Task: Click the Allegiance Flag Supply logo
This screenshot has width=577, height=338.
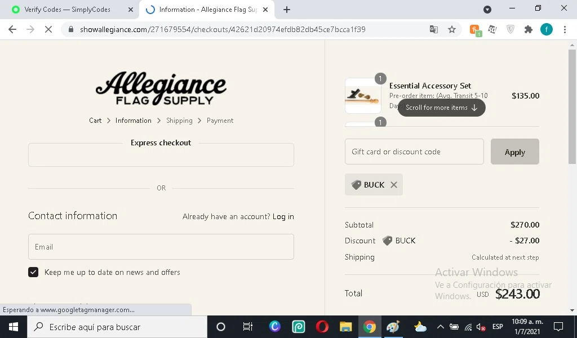Action: [161, 88]
